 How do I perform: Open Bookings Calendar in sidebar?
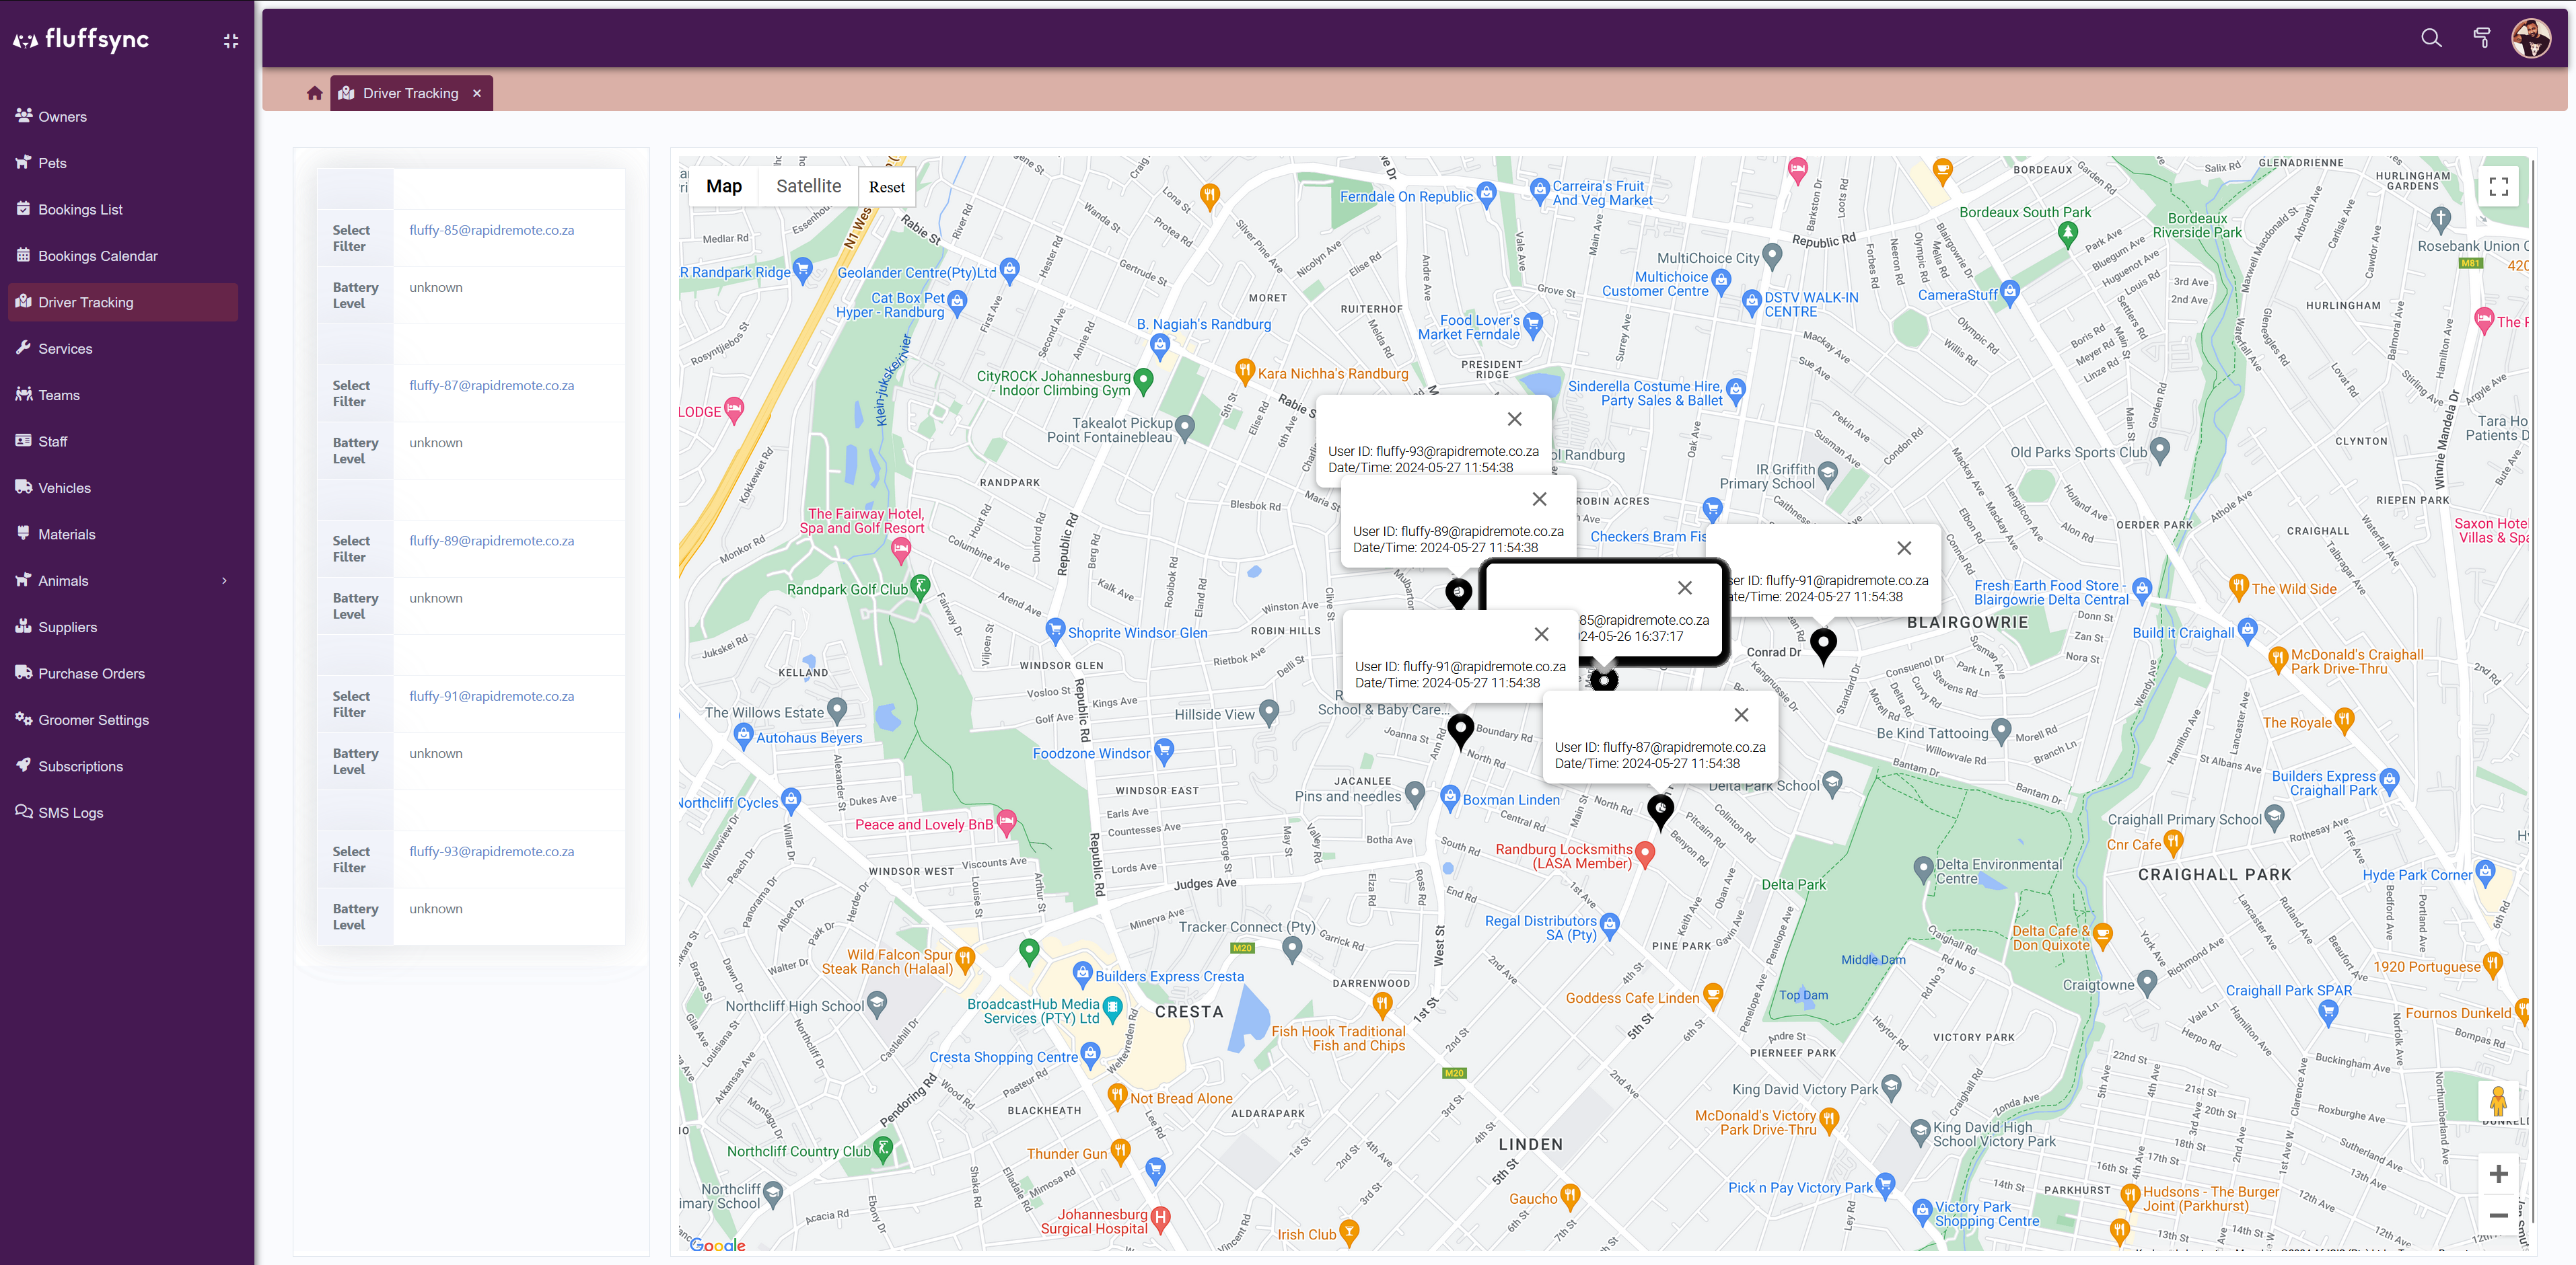coord(98,256)
